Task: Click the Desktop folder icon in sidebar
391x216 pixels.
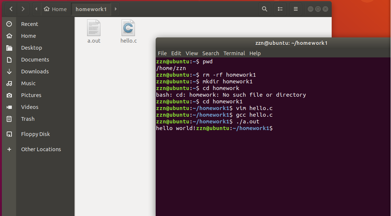Action: coord(9,48)
